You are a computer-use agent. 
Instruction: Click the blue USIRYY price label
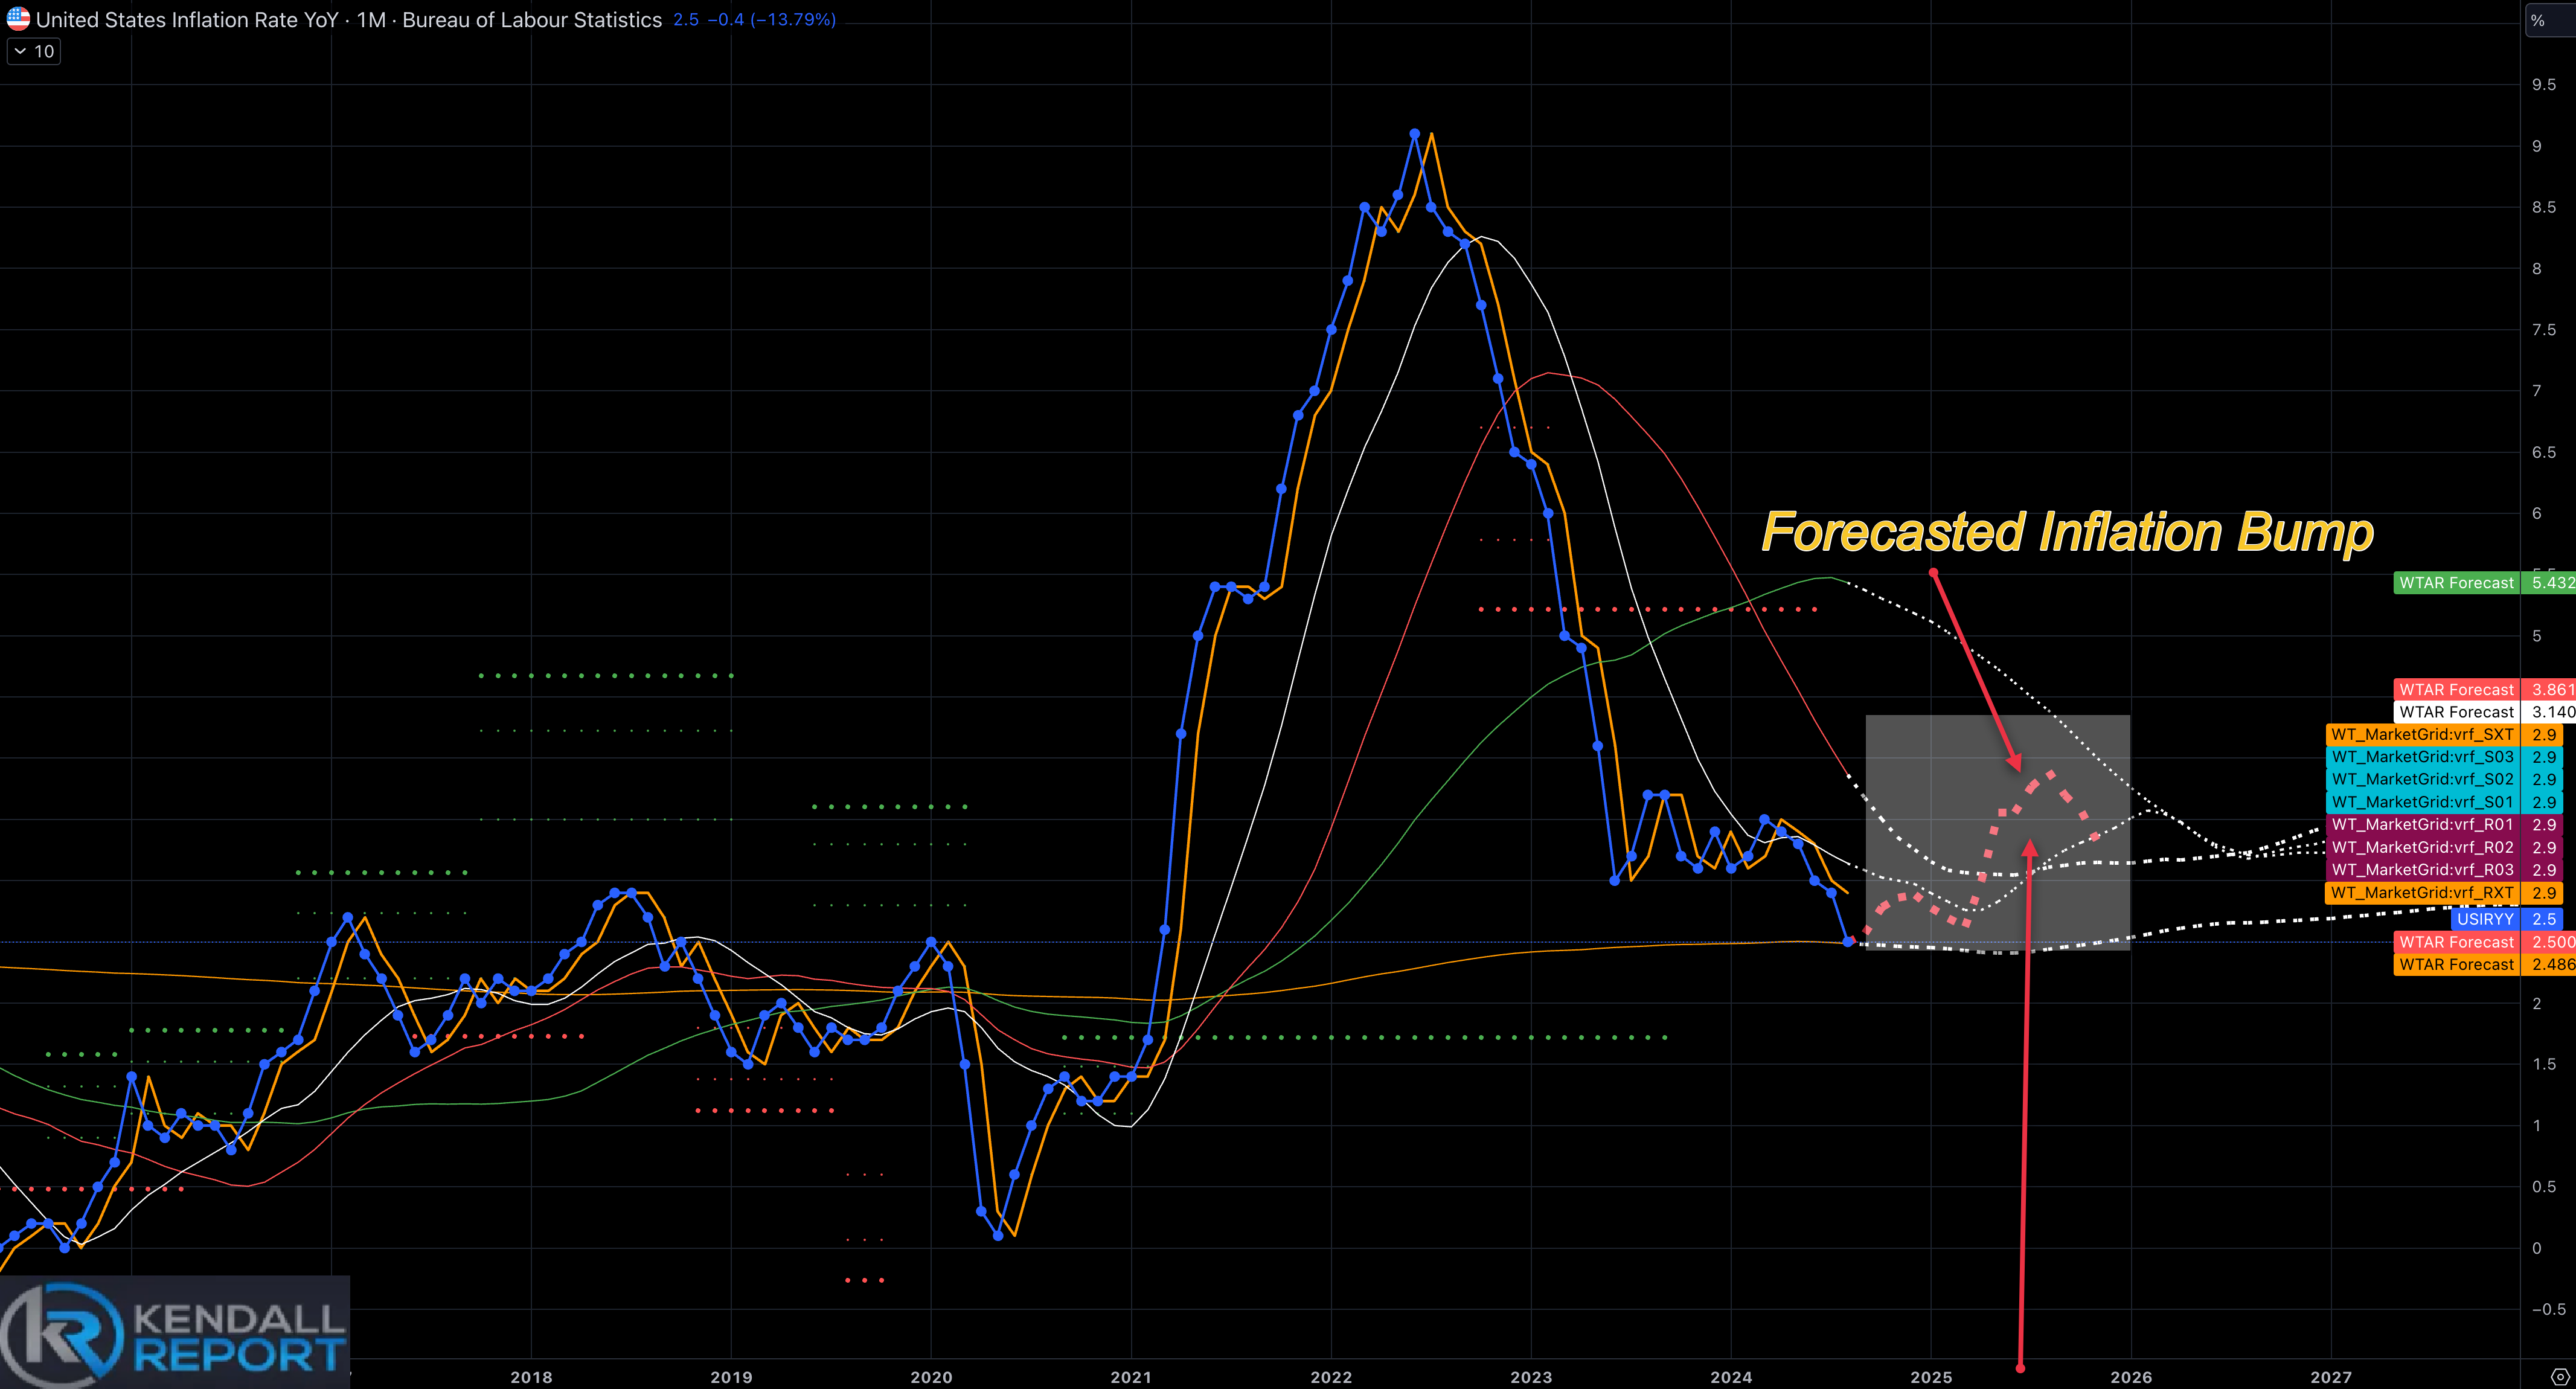pos(2485,919)
